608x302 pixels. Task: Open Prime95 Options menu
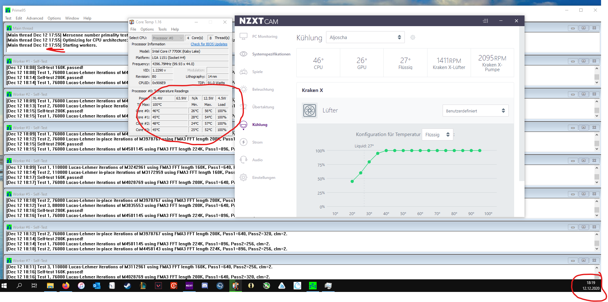point(54,18)
